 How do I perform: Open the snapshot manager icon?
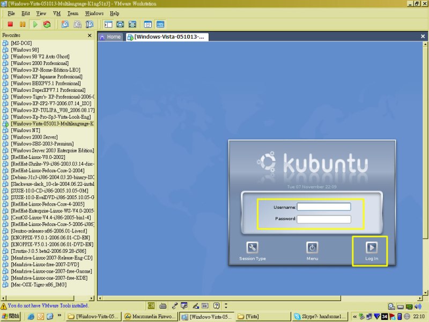tap(90, 24)
